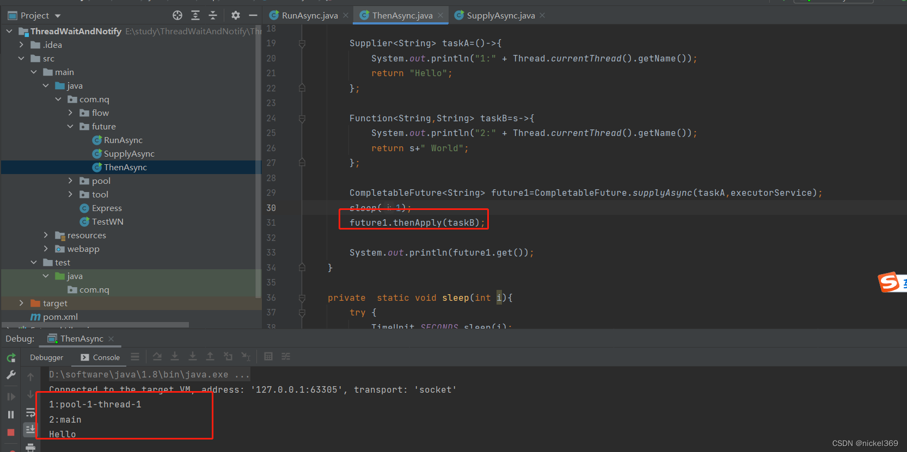Expand the .idea folder
This screenshot has height=452, width=907.
click(x=22, y=45)
